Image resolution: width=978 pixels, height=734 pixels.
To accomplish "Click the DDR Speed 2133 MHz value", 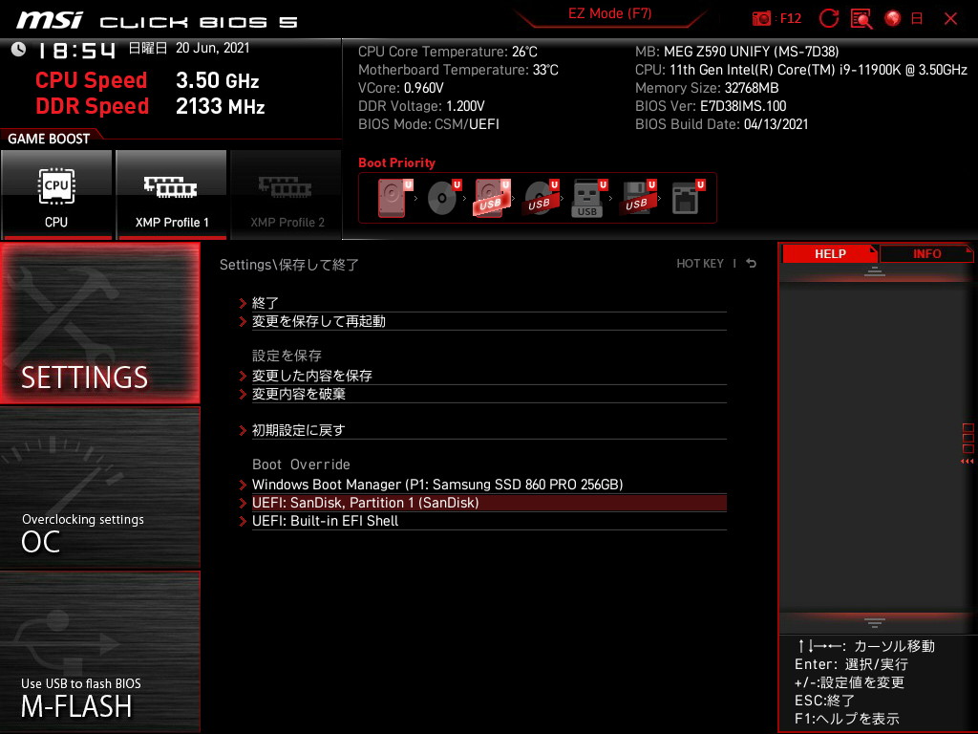I will pyautogui.click(x=221, y=106).
